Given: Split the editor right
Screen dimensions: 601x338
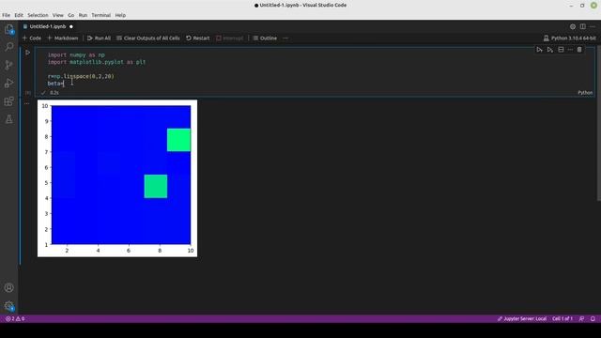Looking at the screenshot, I should point(582,26).
